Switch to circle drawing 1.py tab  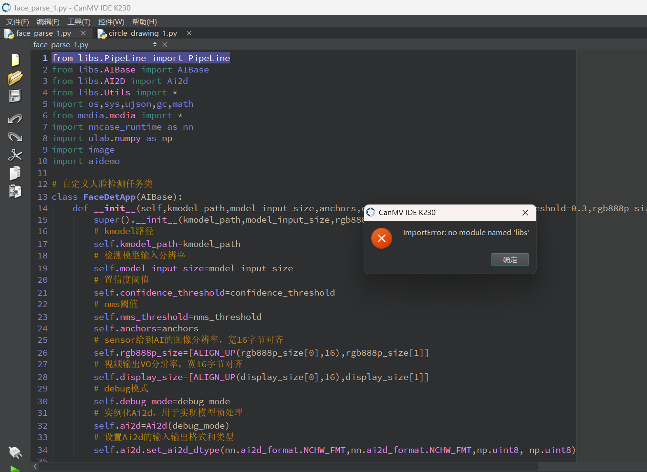(x=142, y=33)
